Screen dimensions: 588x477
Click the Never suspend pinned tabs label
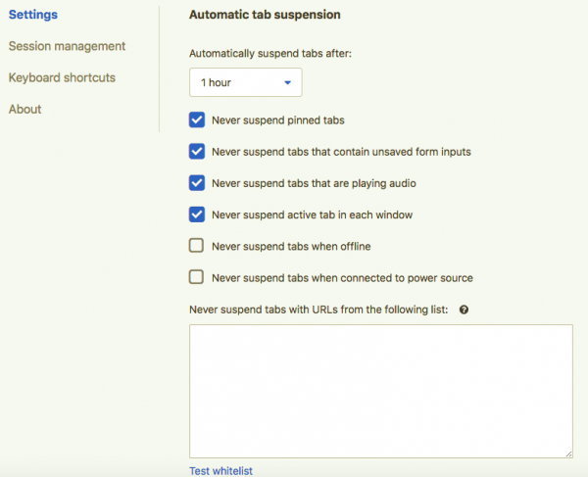(277, 120)
